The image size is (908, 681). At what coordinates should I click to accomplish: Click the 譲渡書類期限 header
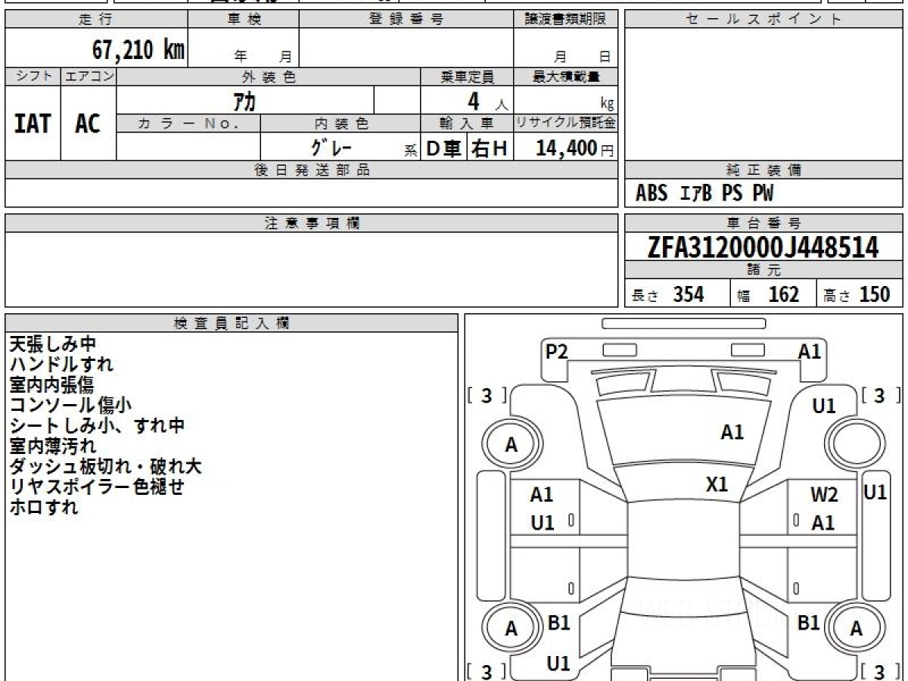point(566,20)
